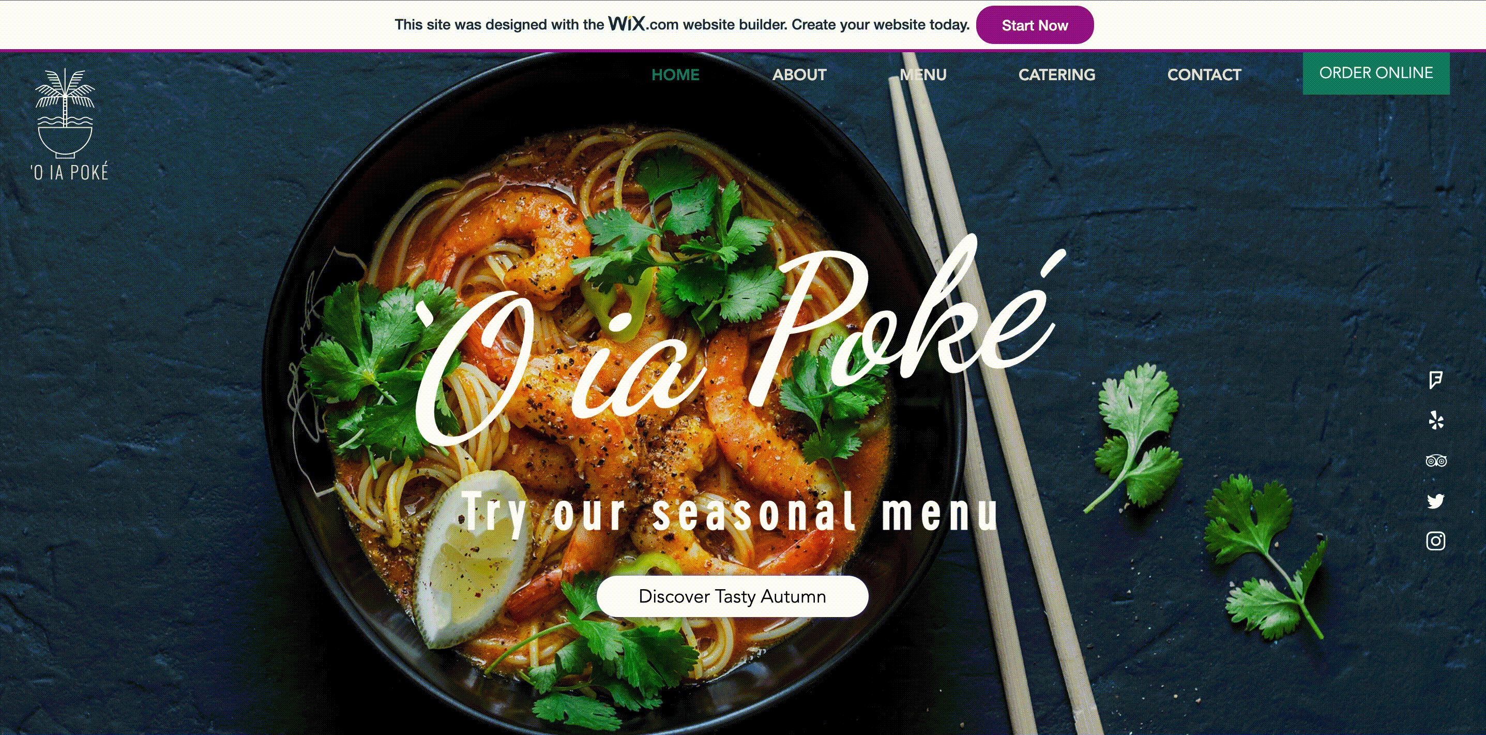
Task: Open the CATERING page
Action: 1057,74
